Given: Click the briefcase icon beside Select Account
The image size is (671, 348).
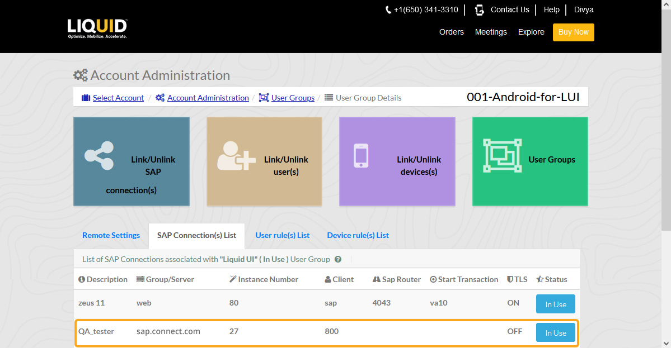Looking at the screenshot, I should click(86, 98).
